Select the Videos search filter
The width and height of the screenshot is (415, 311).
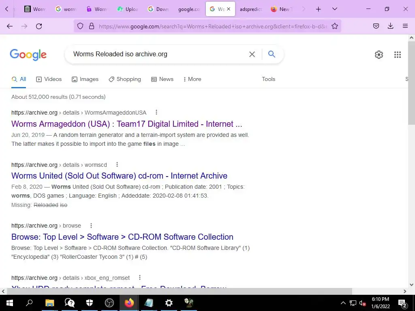click(x=49, y=79)
